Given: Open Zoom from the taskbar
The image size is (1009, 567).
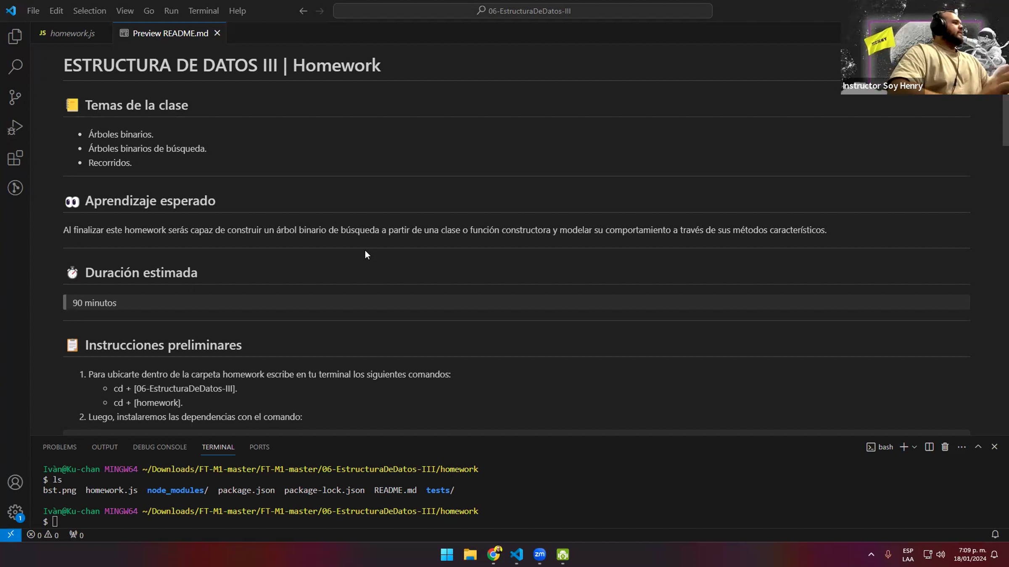Looking at the screenshot, I should 540,554.
